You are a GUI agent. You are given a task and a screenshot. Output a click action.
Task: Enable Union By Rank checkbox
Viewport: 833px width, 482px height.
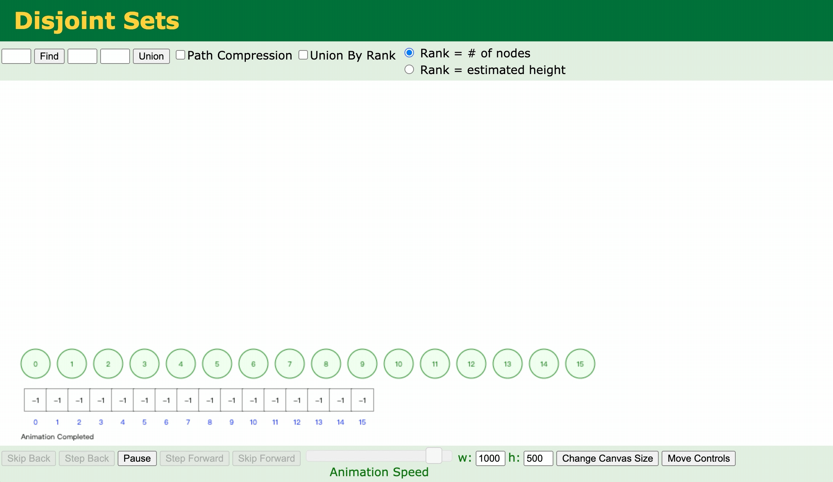click(303, 55)
